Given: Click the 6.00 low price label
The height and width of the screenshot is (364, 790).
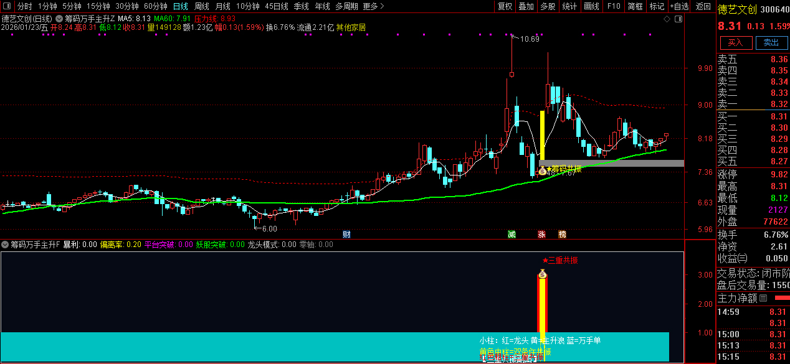Looking at the screenshot, I should pos(269,229).
